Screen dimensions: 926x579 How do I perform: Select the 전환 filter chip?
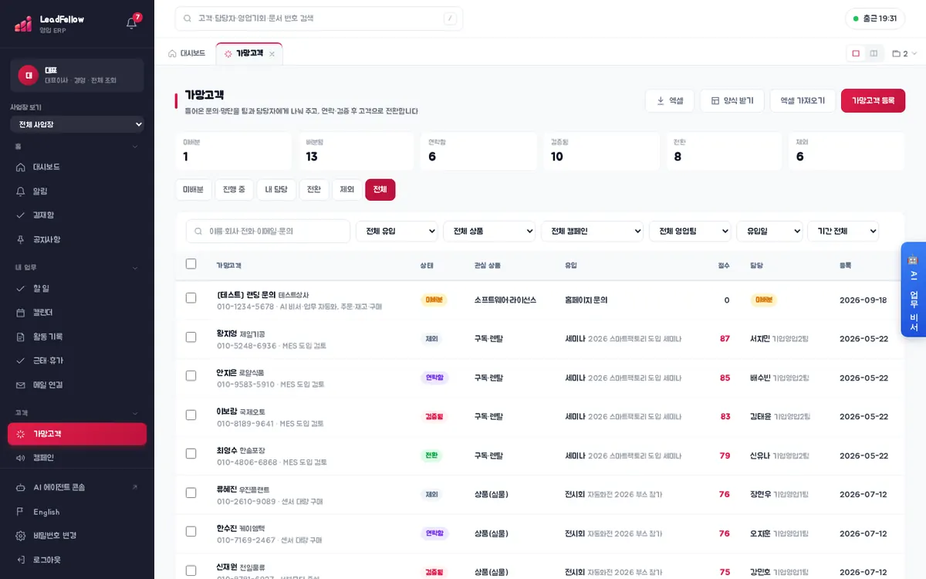314,190
